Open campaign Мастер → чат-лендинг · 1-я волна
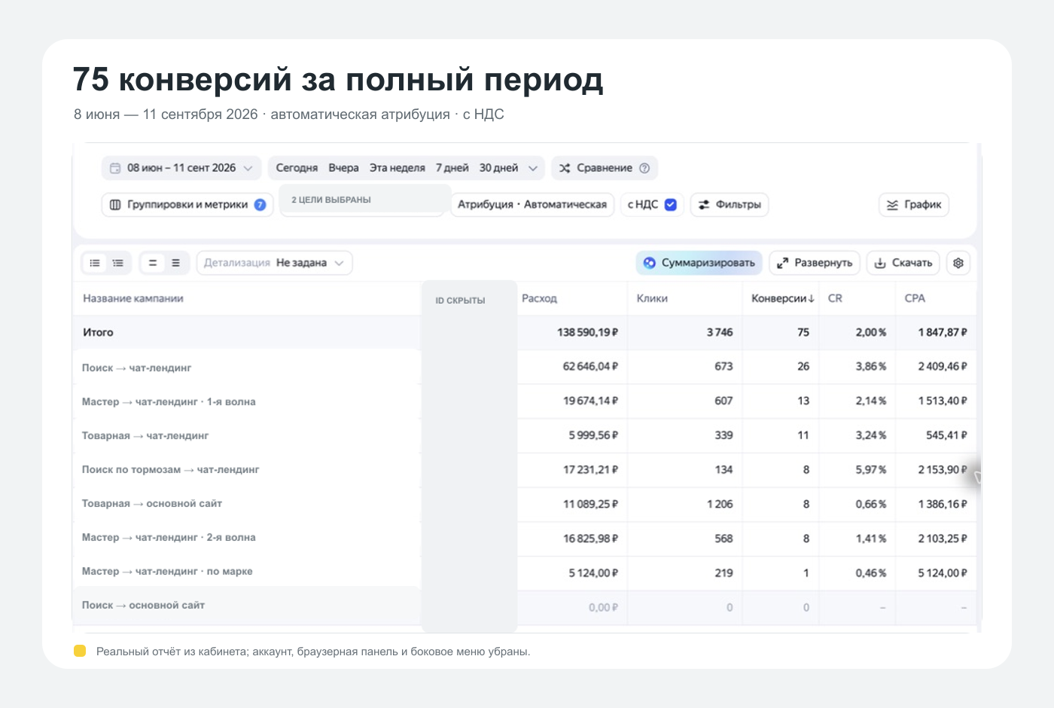Screen dimensions: 1054x708 [169, 401]
